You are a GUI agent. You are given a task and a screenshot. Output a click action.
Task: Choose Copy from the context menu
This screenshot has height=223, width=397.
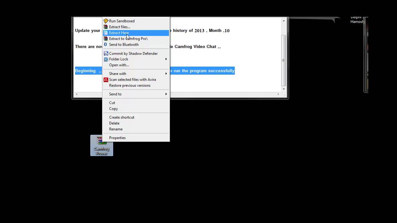136,109
